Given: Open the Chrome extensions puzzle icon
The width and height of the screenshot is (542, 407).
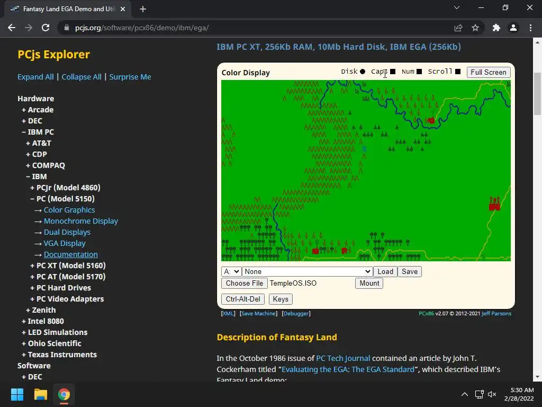Looking at the screenshot, I should (496, 28).
